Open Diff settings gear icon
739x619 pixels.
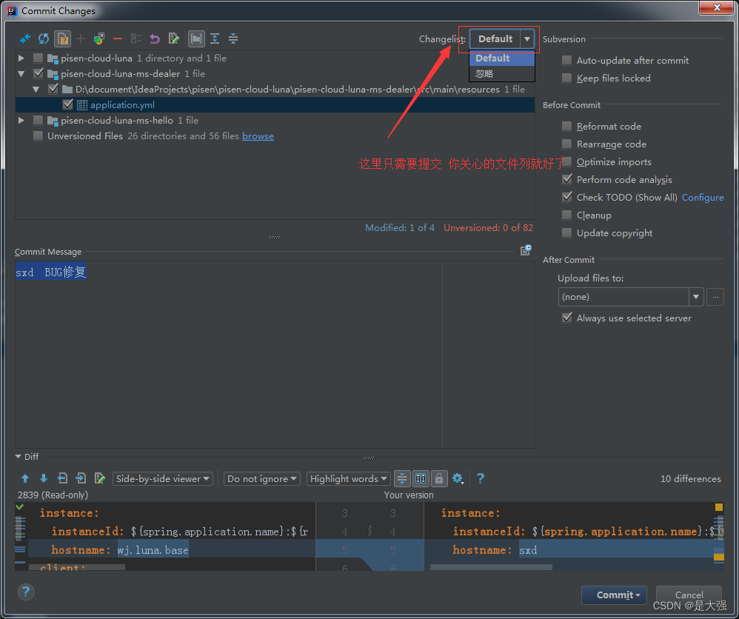[x=458, y=478]
